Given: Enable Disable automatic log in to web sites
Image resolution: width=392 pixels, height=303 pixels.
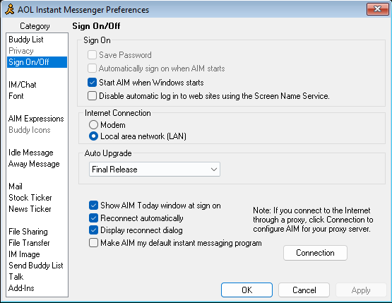Looking at the screenshot, I should 92,96.
